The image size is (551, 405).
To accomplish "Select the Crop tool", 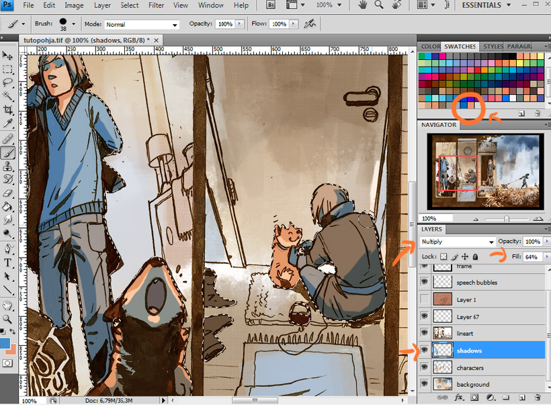I will (x=8, y=110).
